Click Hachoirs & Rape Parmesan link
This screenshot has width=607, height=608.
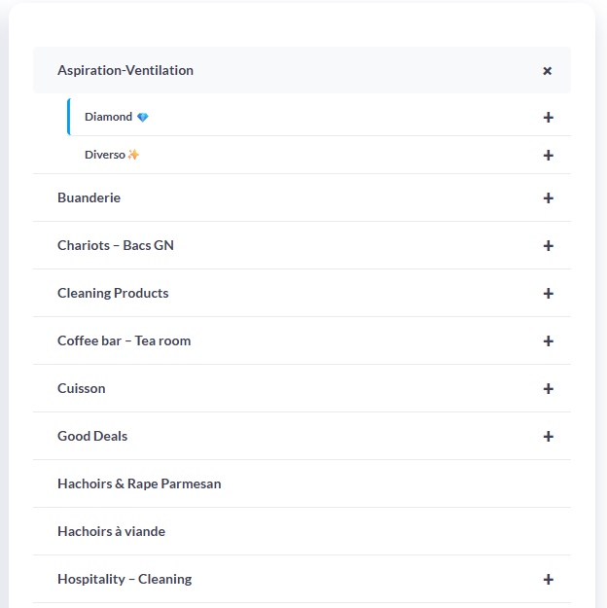pyautogui.click(x=139, y=483)
